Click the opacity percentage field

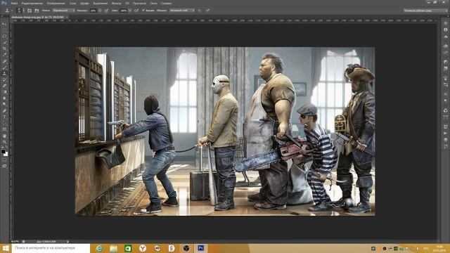point(94,11)
